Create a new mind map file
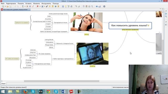The image size is (168, 94). tap(3, 6)
